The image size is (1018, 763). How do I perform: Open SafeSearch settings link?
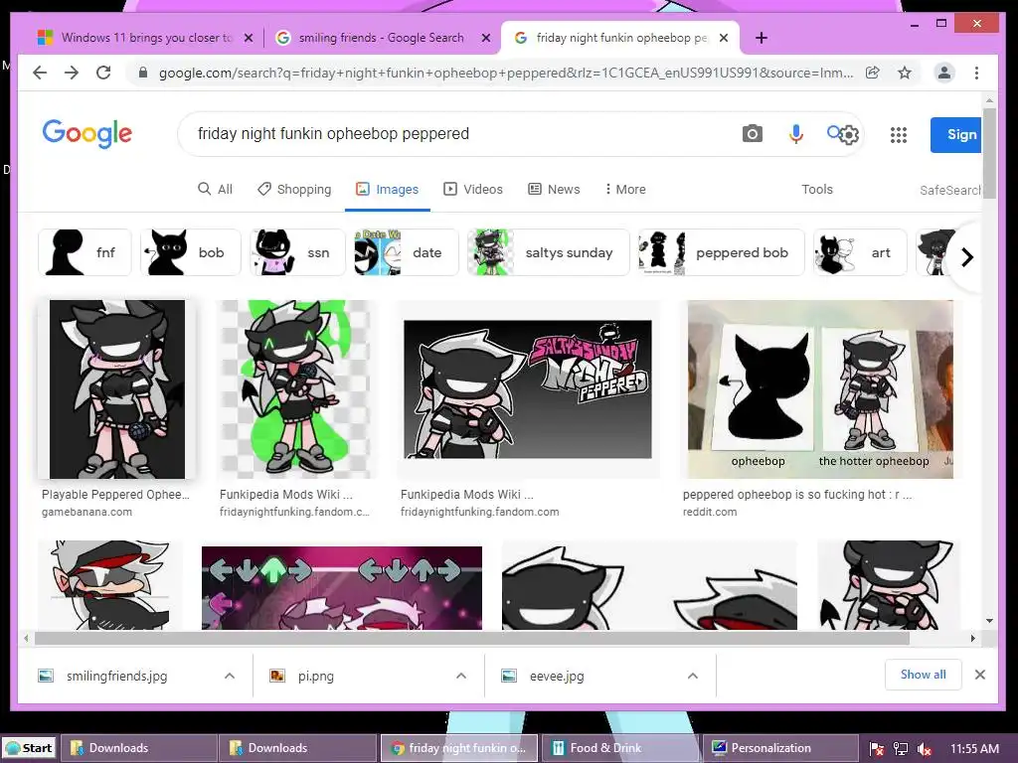pos(949,190)
